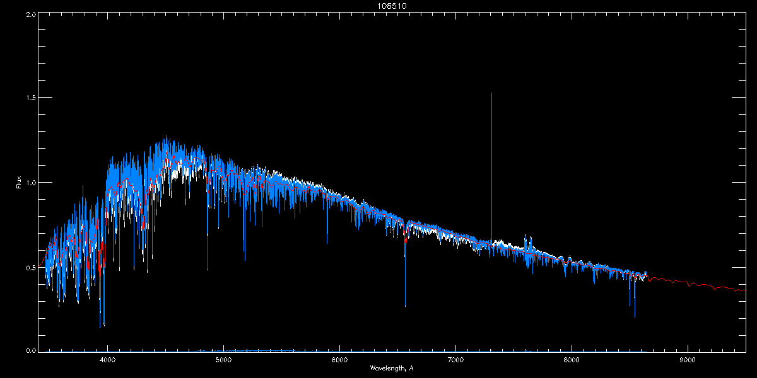Click the 8000 x-axis tick label
757x378 pixels.
tap(572, 360)
